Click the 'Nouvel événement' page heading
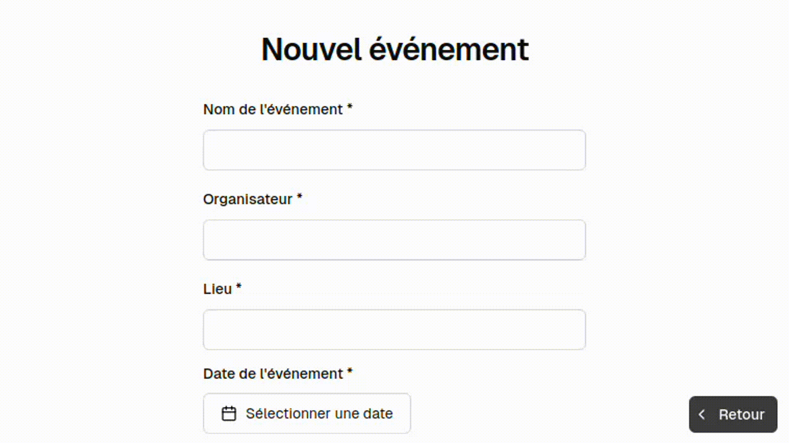 point(395,50)
